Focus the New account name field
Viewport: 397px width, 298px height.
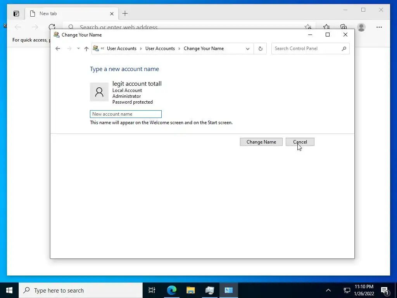(126, 114)
